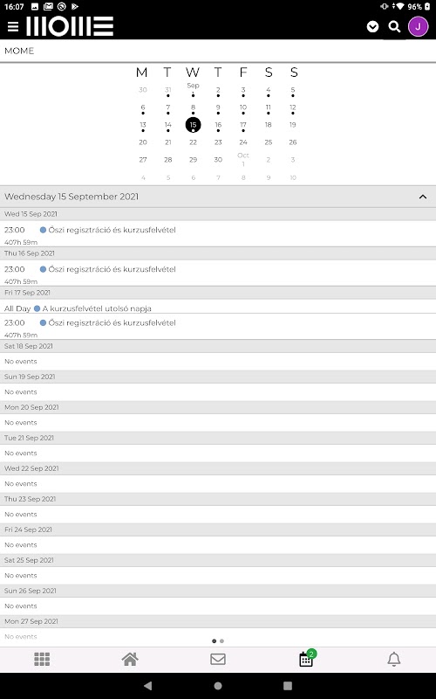Tap Android recent apps square button
The width and height of the screenshot is (436, 699).
click(288, 686)
